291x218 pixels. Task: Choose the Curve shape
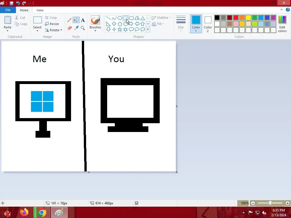(114, 18)
